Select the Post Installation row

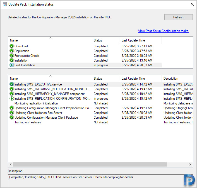pyautogui.click(x=85, y=65)
